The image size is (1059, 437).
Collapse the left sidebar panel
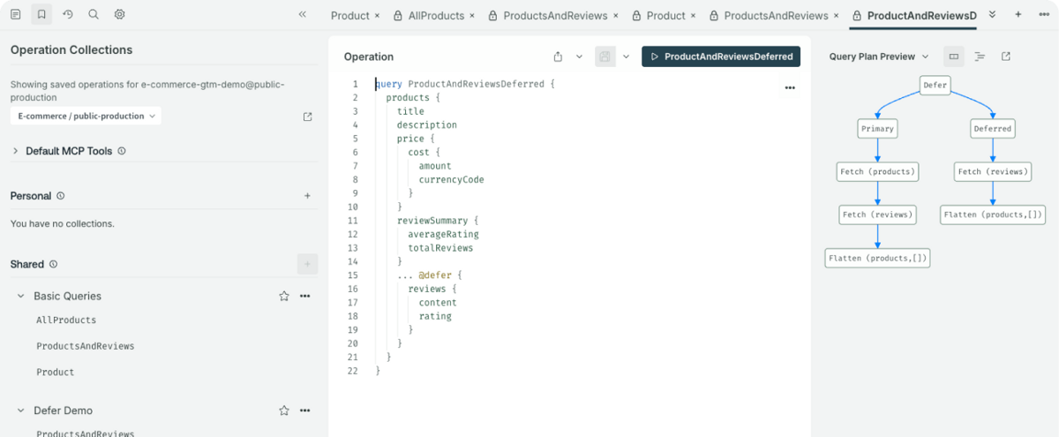(x=303, y=15)
